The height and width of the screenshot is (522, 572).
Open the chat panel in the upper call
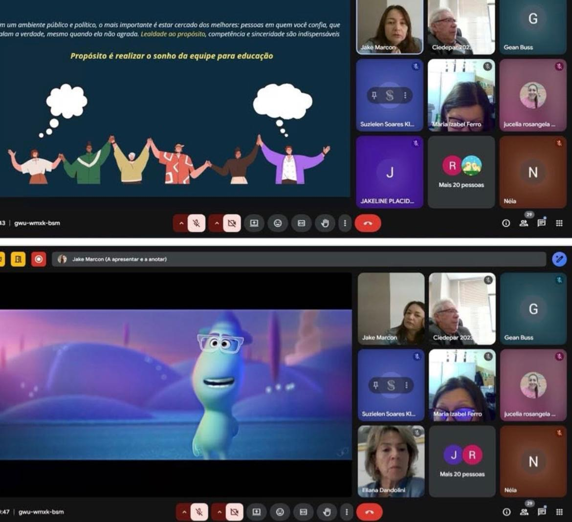coord(541,223)
